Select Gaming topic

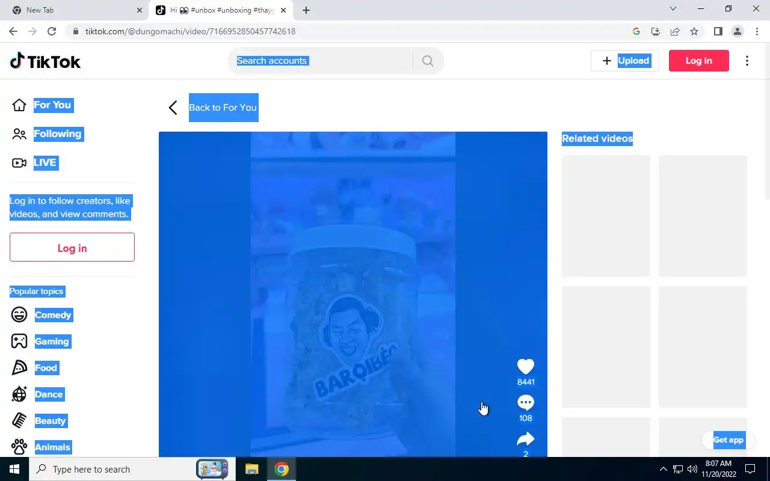52,342
